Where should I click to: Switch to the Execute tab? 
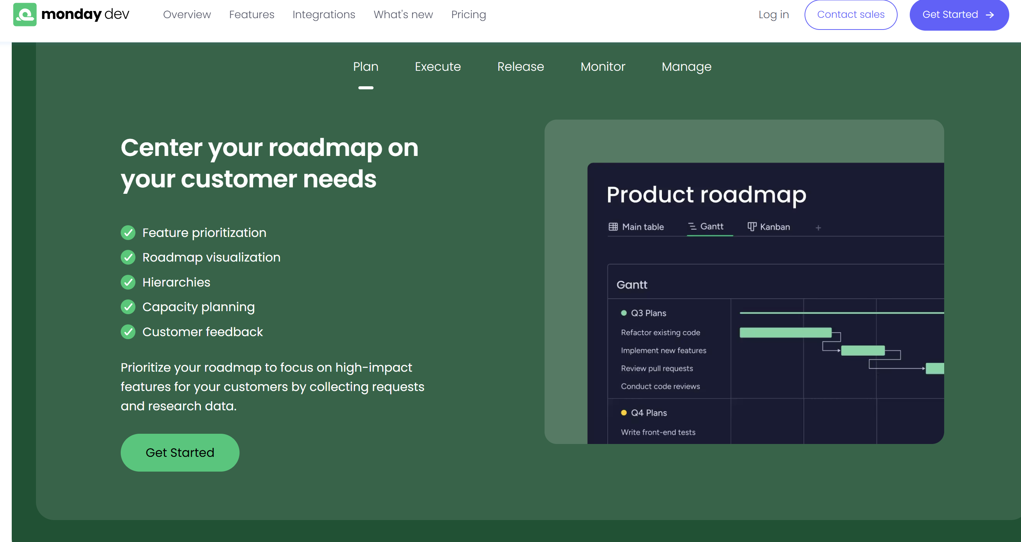437,67
